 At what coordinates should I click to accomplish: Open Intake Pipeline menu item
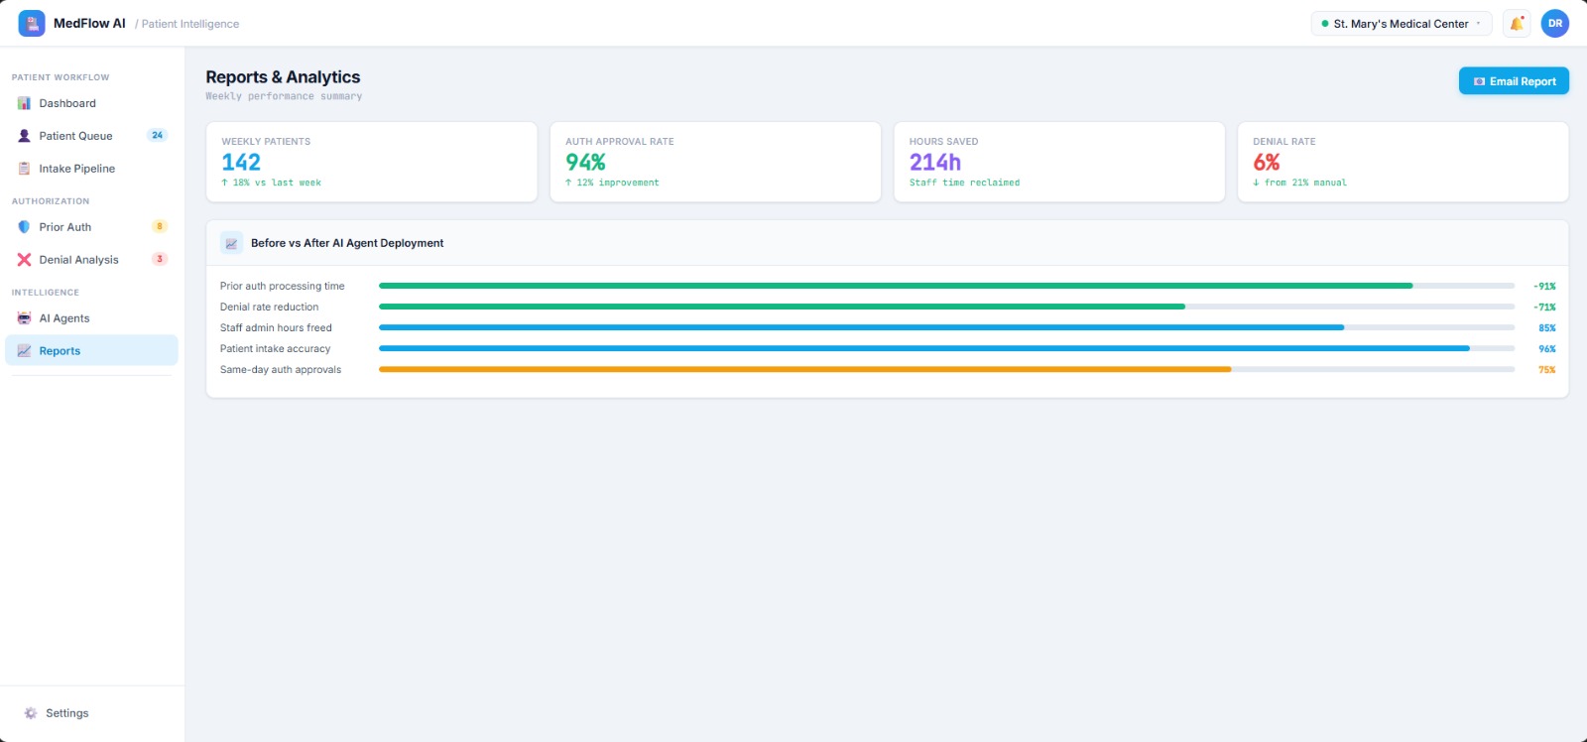point(91,169)
